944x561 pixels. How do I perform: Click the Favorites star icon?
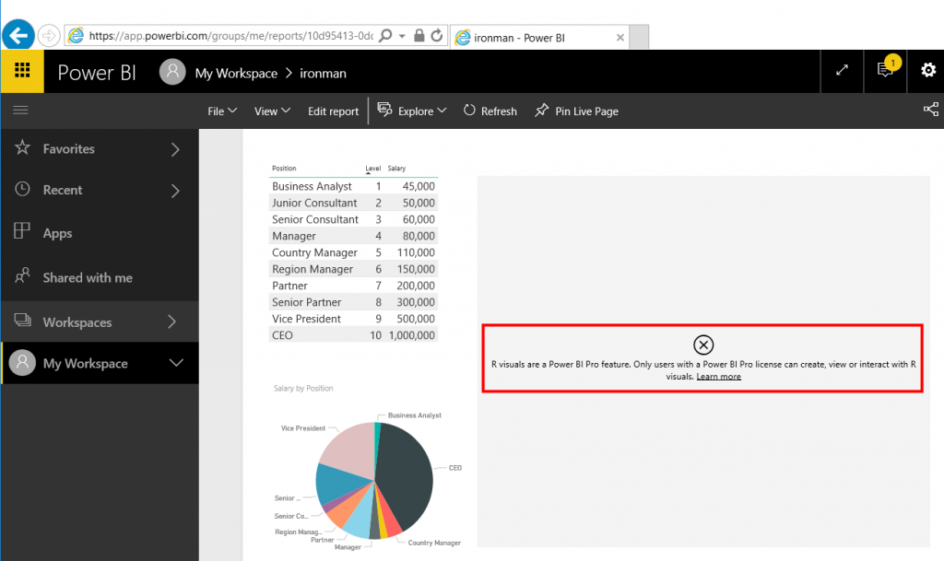pyautogui.click(x=22, y=147)
